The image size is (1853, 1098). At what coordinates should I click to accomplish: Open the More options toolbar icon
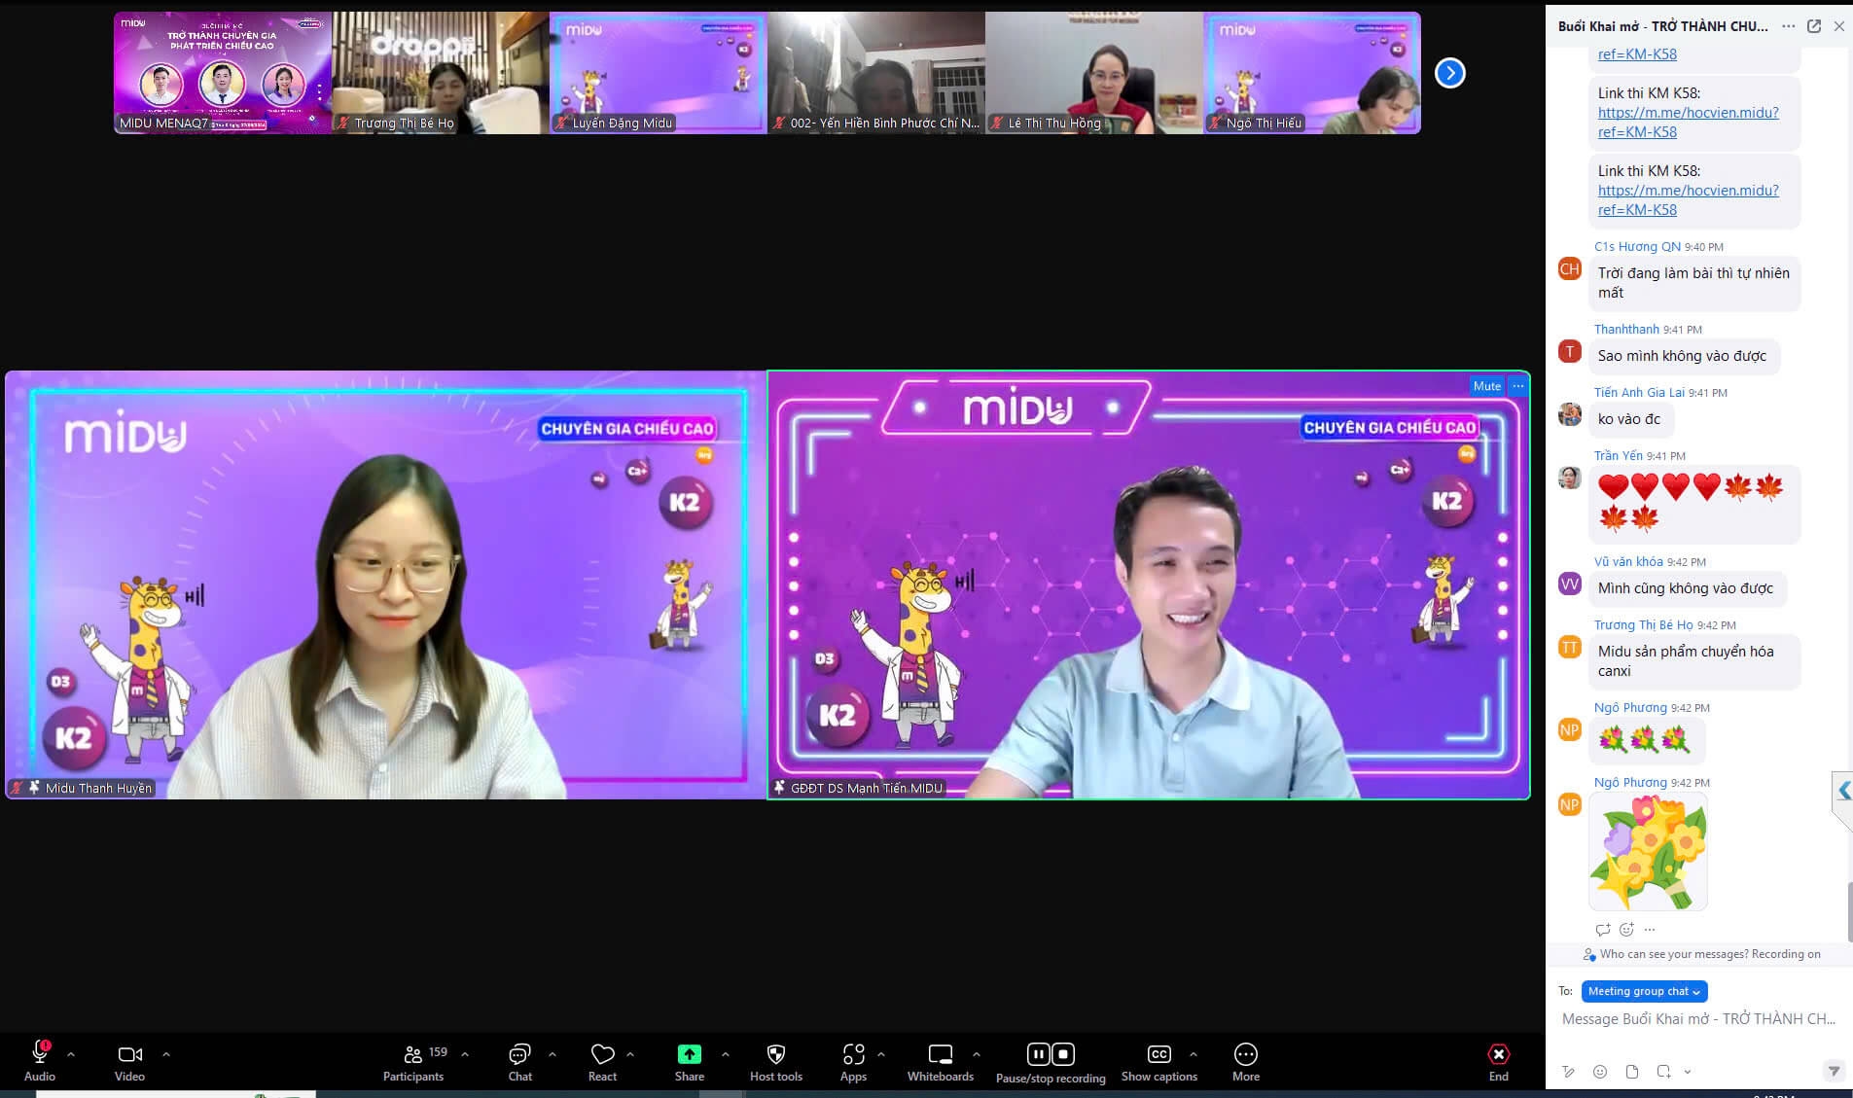[1246, 1054]
